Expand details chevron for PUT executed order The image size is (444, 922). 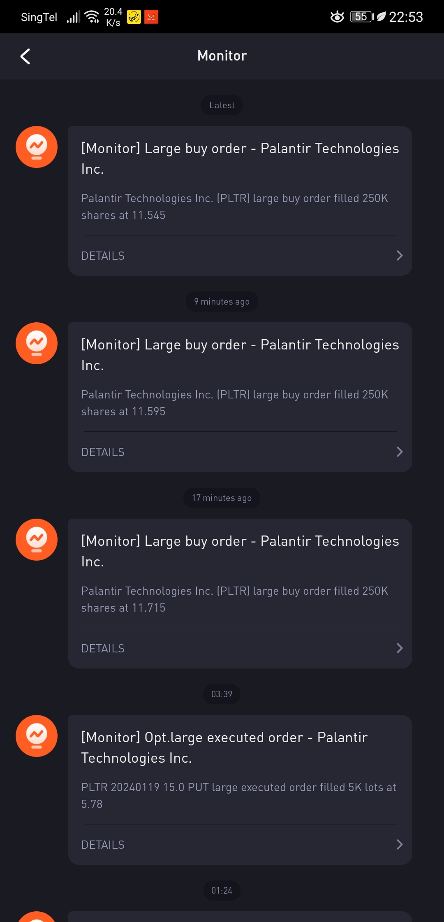pyautogui.click(x=399, y=845)
